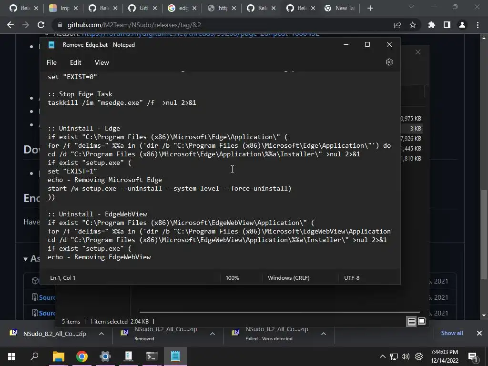Open Notepad settings gear icon
The image size is (488, 366).
(389, 62)
